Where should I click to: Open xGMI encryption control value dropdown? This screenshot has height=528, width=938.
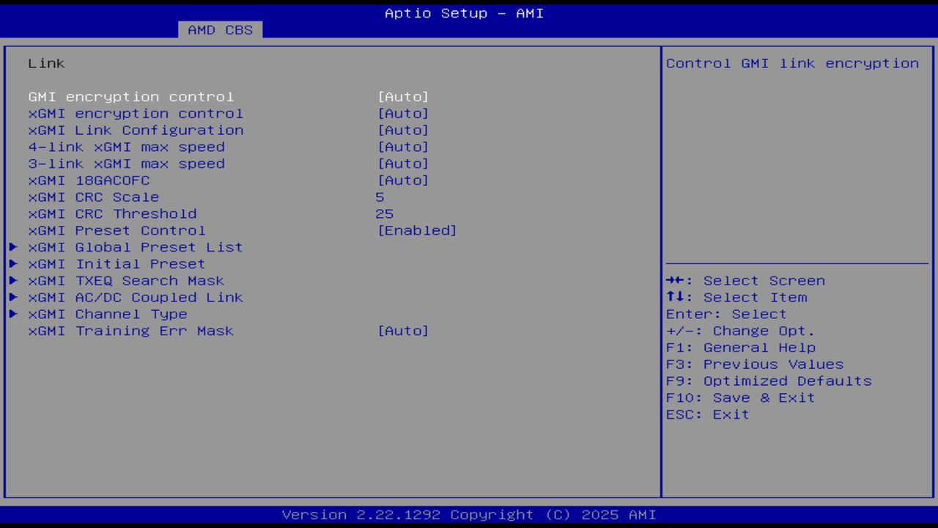402,114
